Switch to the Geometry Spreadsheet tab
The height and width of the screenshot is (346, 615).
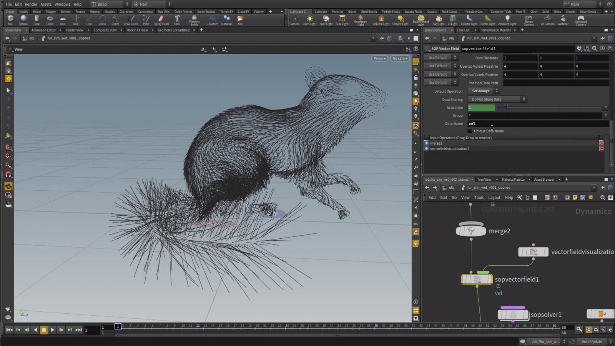click(174, 30)
